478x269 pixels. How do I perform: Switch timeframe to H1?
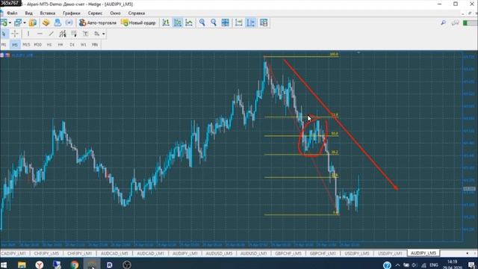[x=49, y=45]
